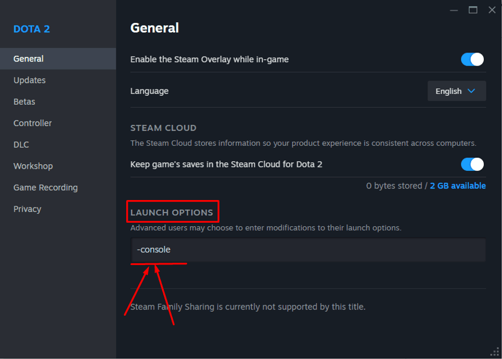Click the DOTA 2 title header
502x359 pixels.
point(32,28)
